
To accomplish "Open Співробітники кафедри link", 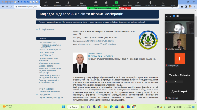I will point(49,92).
